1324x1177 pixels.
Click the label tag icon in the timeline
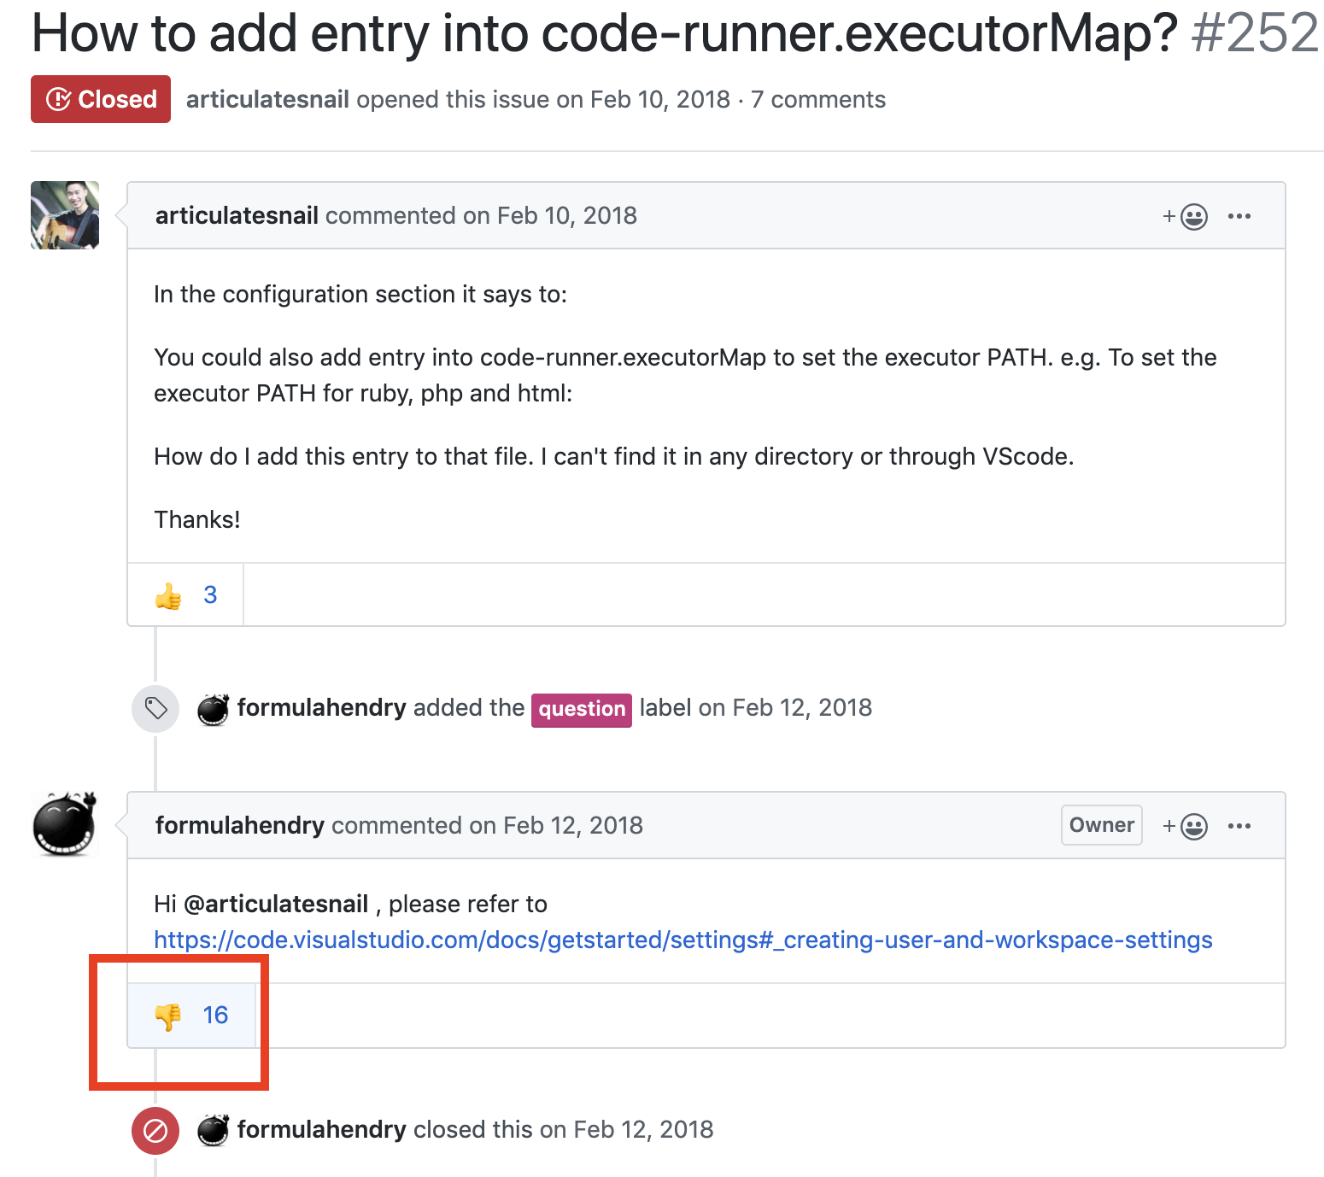pos(155,708)
